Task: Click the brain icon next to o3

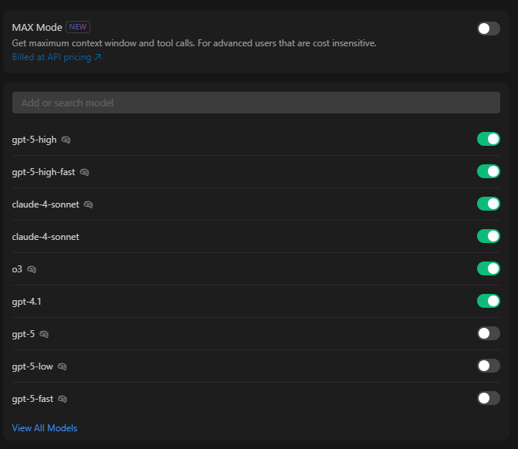Action: pos(32,269)
